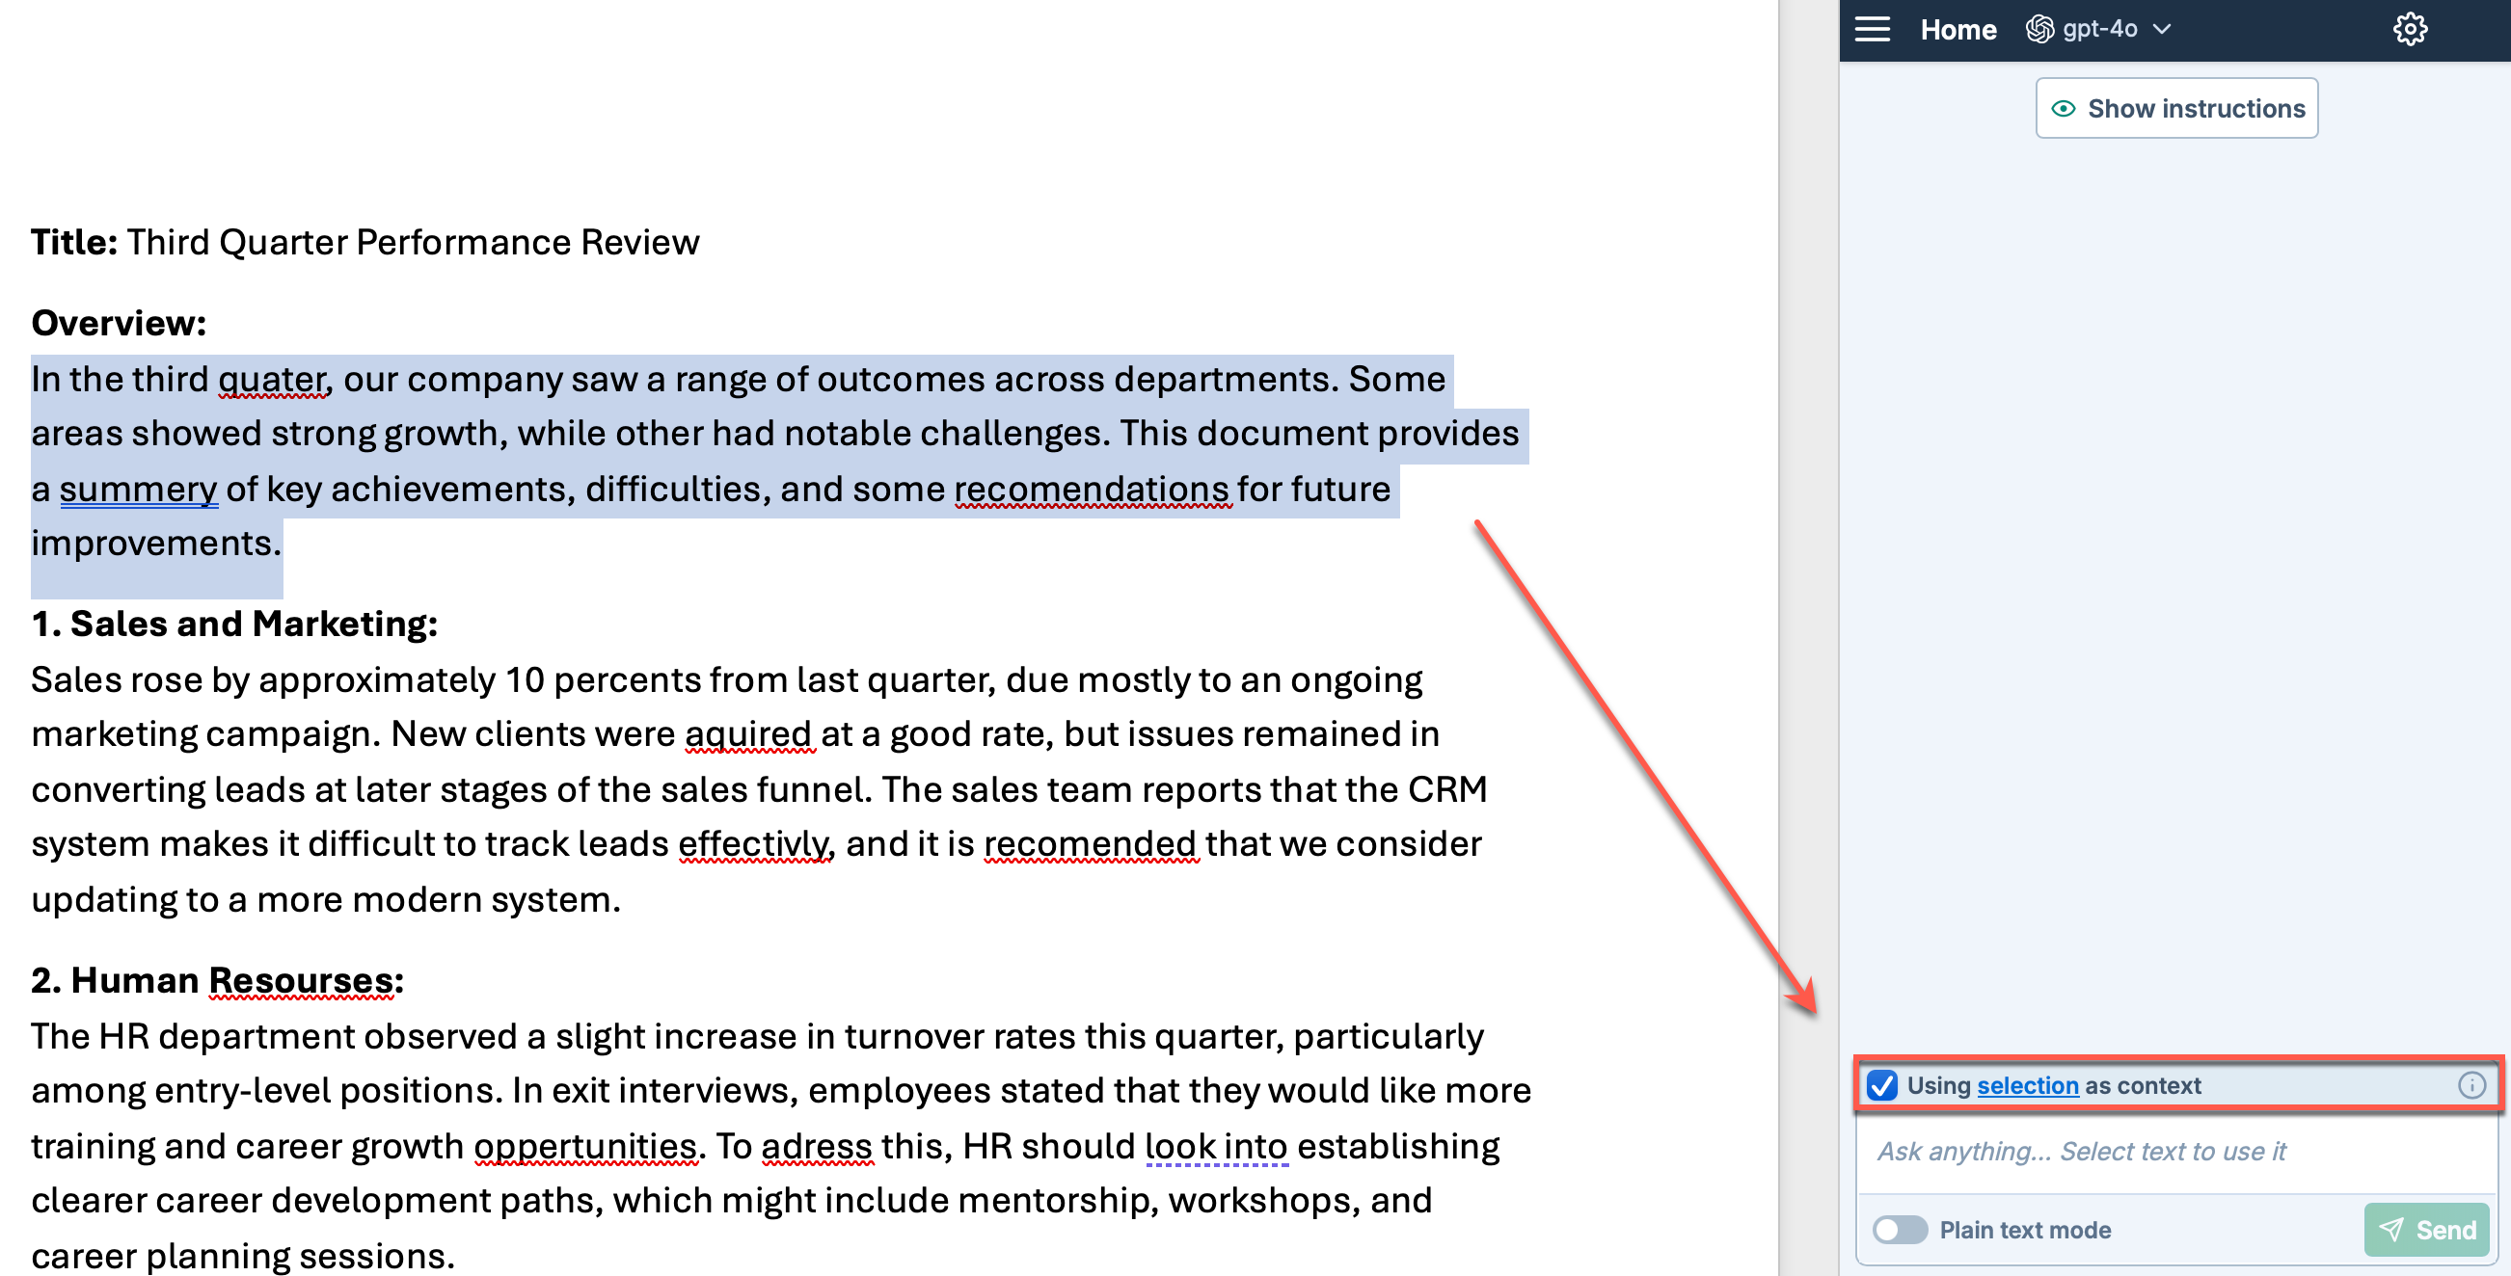Click the flagged phrase 'look into'
Viewport: 2511px width, 1276px height.
[1216, 1147]
